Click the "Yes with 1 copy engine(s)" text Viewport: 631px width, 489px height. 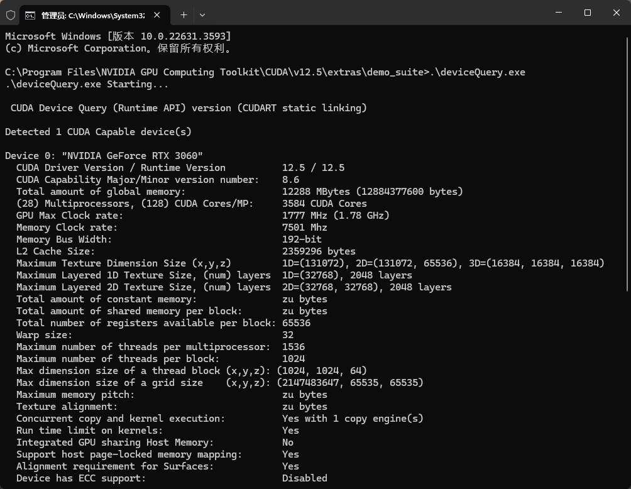pyautogui.click(x=353, y=419)
